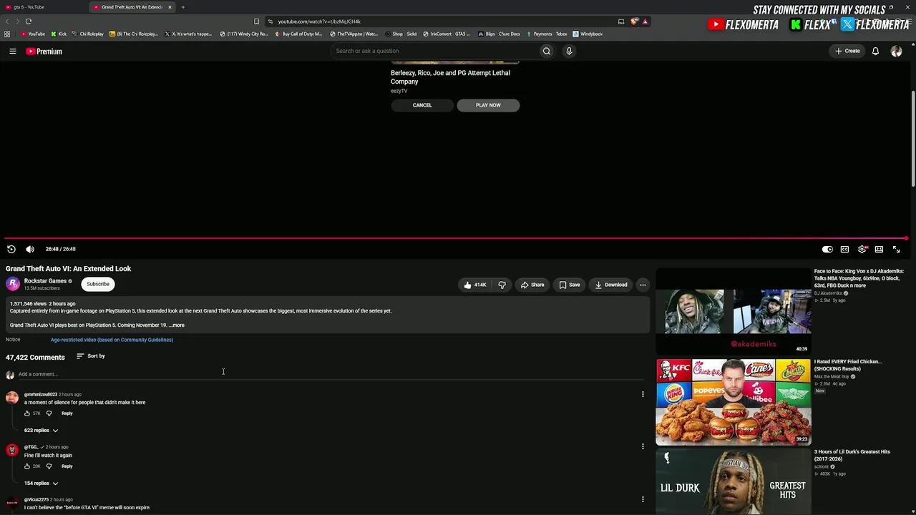This screenshot has height=515, width=916.
Task: Open the Rockstar Games channel avatar
Action: click(x=13, y=284)
